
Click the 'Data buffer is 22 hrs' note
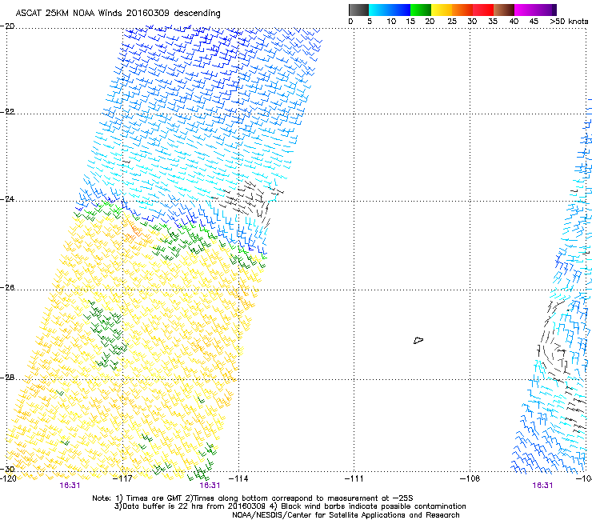point(290,506)
